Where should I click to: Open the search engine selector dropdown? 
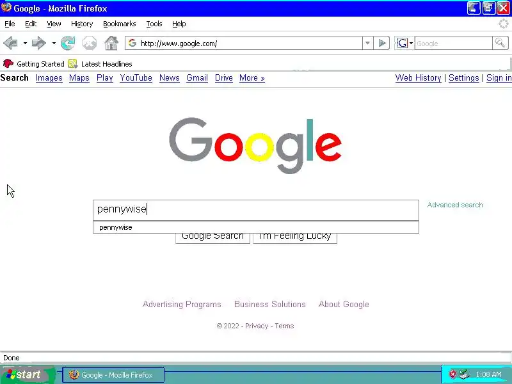pyautogui.click(x=411, y=43)
